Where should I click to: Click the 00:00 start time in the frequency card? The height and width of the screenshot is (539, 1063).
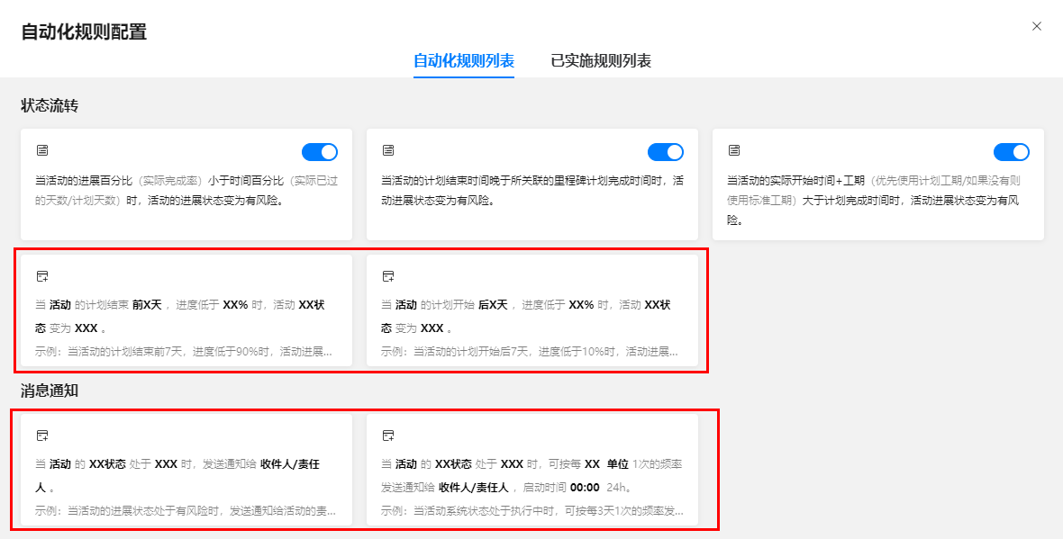pos(585,487)
